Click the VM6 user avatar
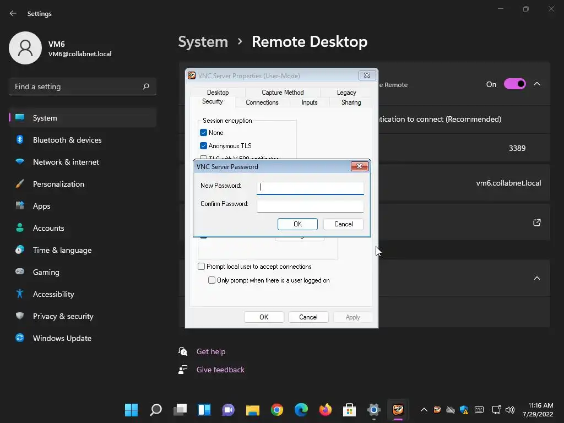 [25, 48]
